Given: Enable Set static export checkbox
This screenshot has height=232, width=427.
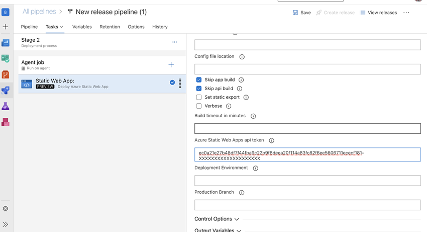Looking at the screenshot, I should click(199, 97).
